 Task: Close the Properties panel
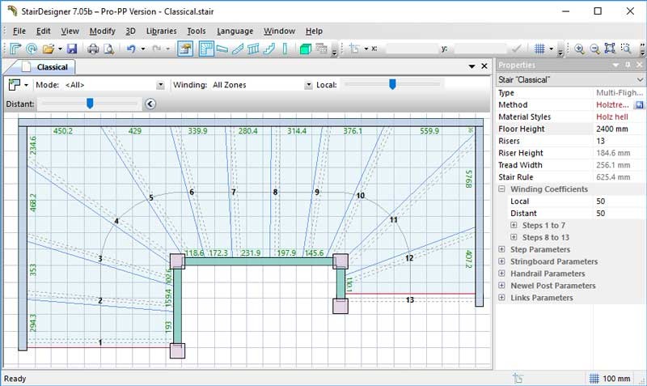tap(639, 65)
